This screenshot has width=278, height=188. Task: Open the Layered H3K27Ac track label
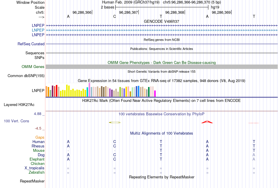tap(19, 105)
